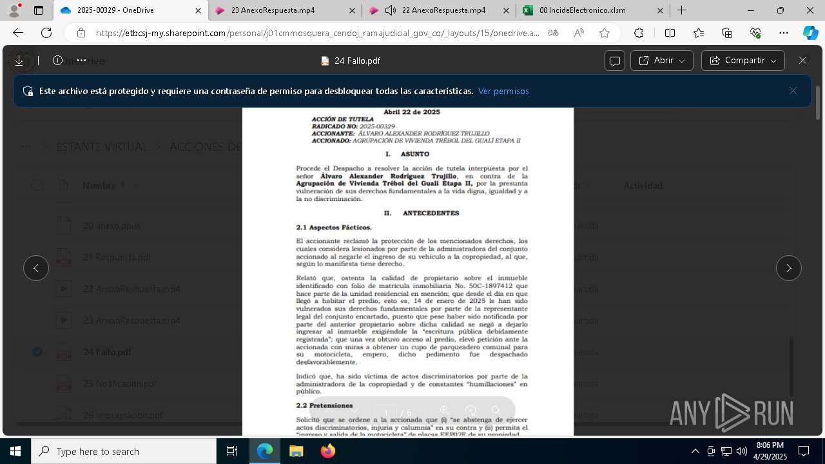
Task: Open File Explorer from the taskbar
Action: [296, 451]
